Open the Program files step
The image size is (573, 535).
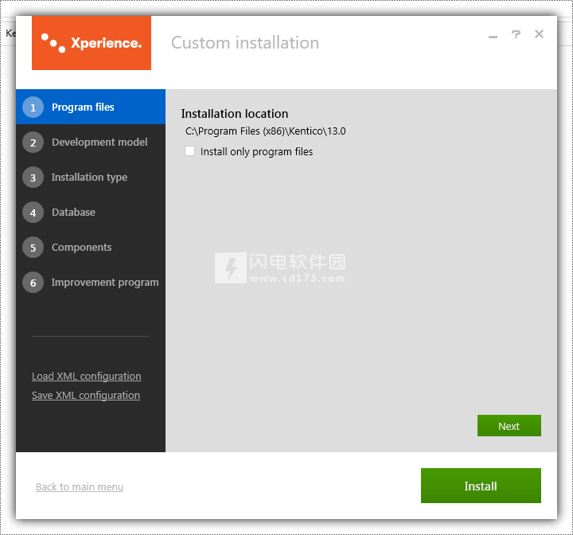(x=91, y=107)
